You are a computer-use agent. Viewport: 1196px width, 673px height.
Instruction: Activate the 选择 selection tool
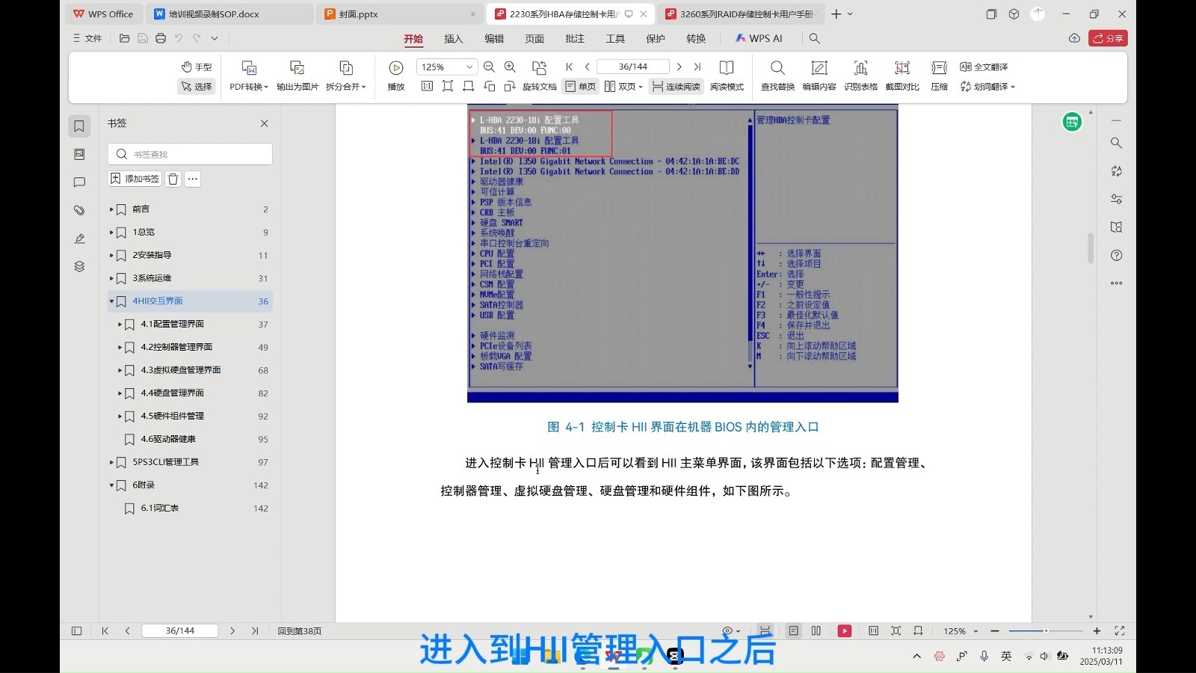coord(197,87)
